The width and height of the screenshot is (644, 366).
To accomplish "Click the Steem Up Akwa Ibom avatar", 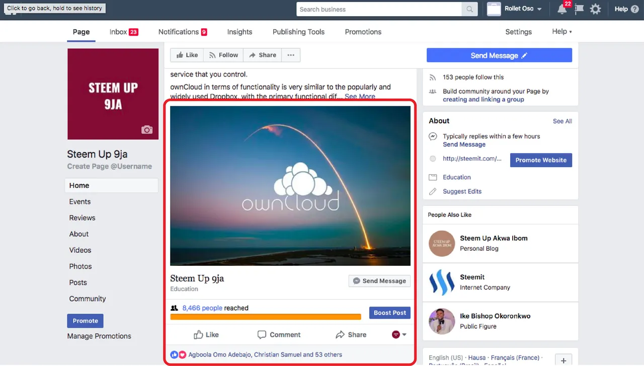I will click(441, 244).
